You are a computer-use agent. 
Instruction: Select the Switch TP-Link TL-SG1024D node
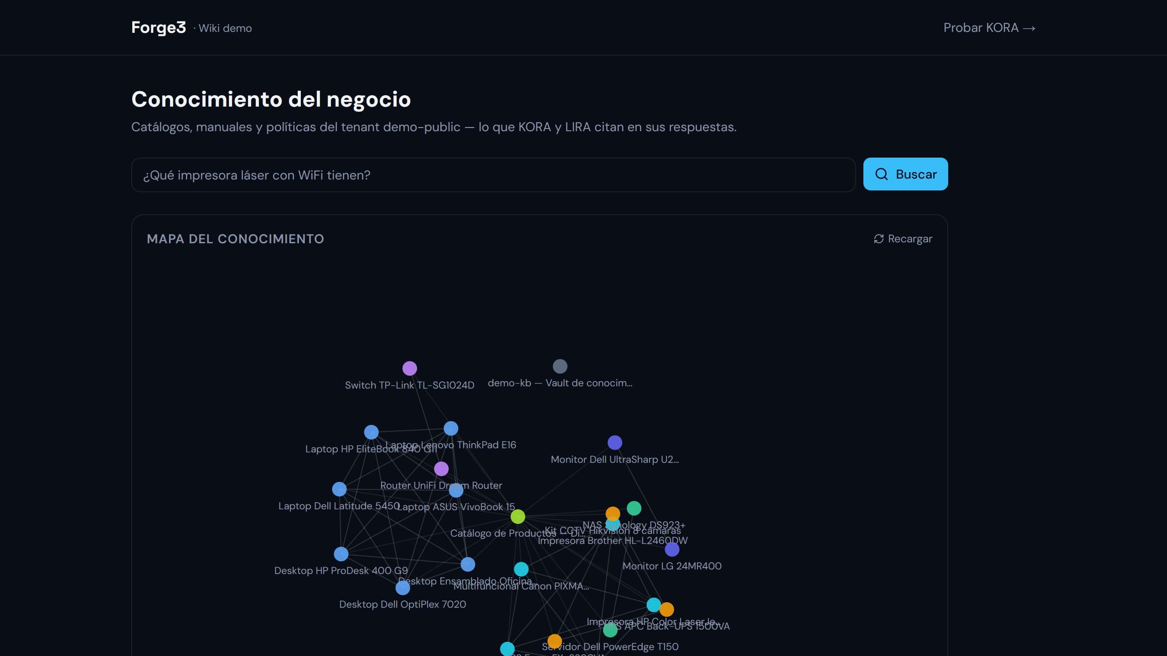[409, 368]
